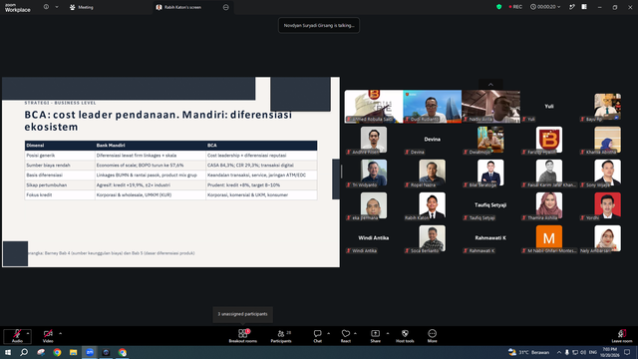The image size is (638, 359).
Task: Select Dudi Rudianto's video tile
Action: (432, 107)
